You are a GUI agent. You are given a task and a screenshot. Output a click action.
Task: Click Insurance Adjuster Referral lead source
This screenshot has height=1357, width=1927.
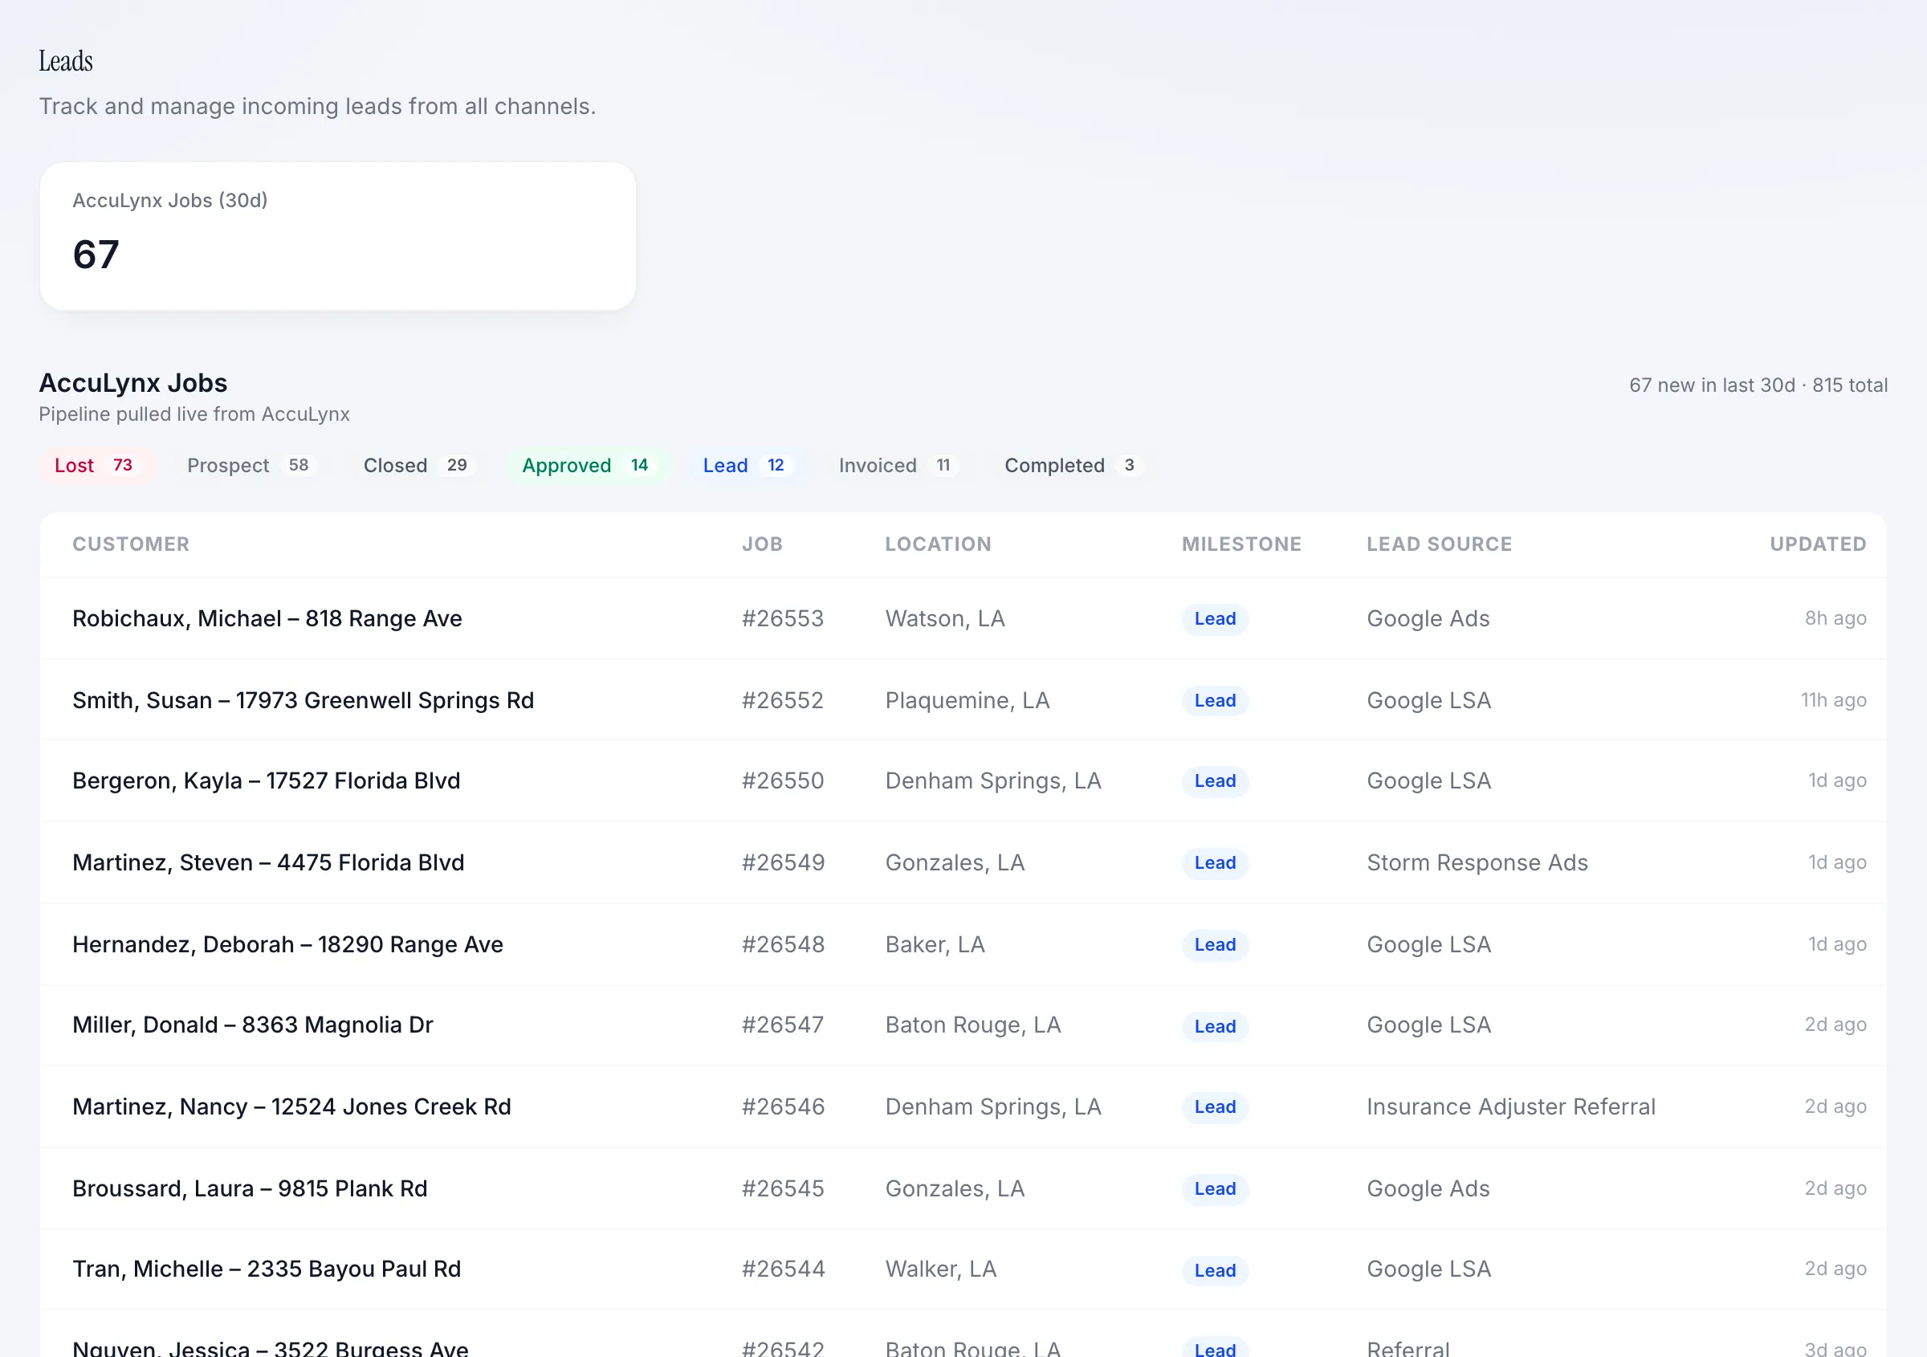1511,1108
